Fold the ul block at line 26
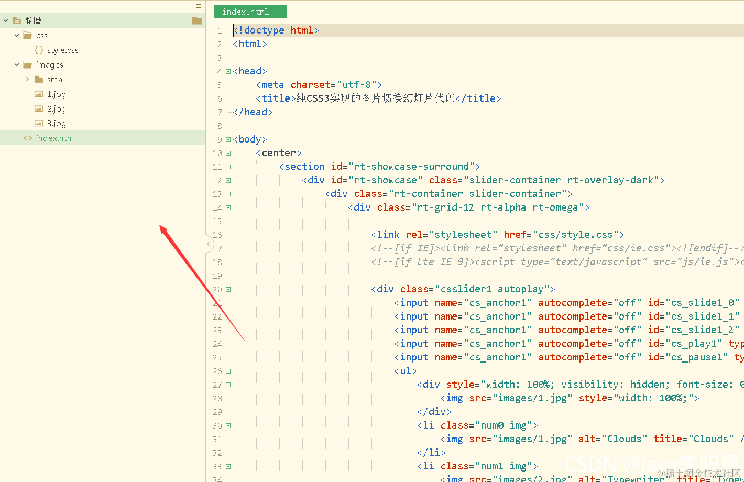The image size is (744, 482). click(x=228, y=371)
